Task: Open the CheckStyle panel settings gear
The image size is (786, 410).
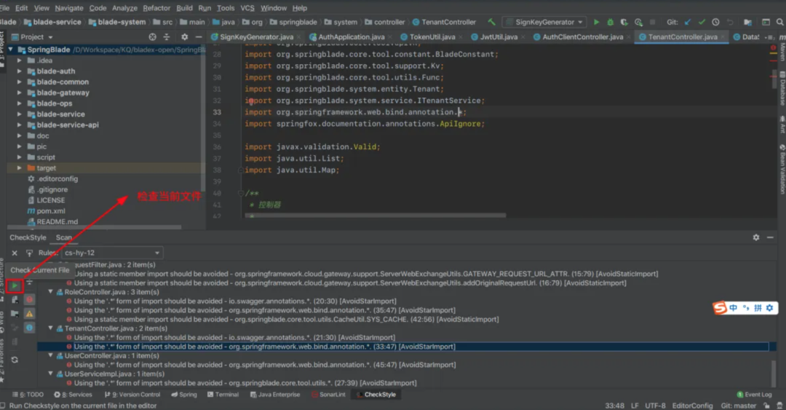Action: pos(756,237)
